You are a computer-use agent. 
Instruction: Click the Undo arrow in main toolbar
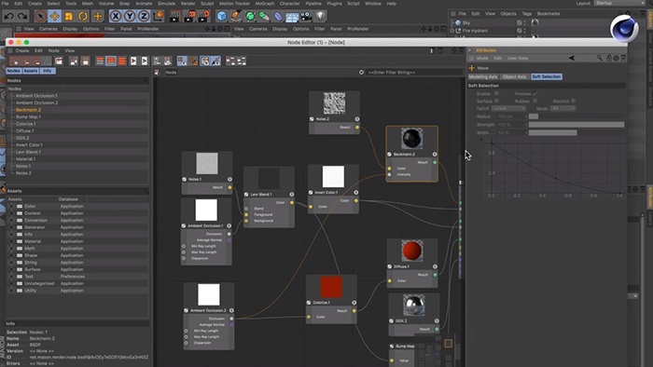(x=9, y=16)
